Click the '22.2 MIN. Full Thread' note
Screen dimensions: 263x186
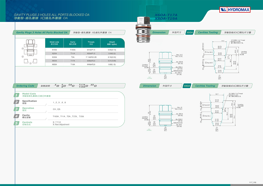tap(236, 94)
